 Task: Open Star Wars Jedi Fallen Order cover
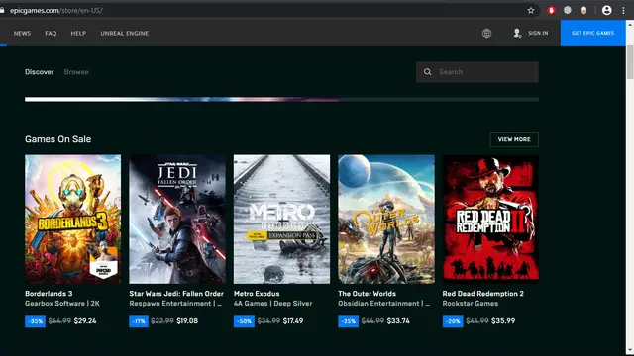177,220
